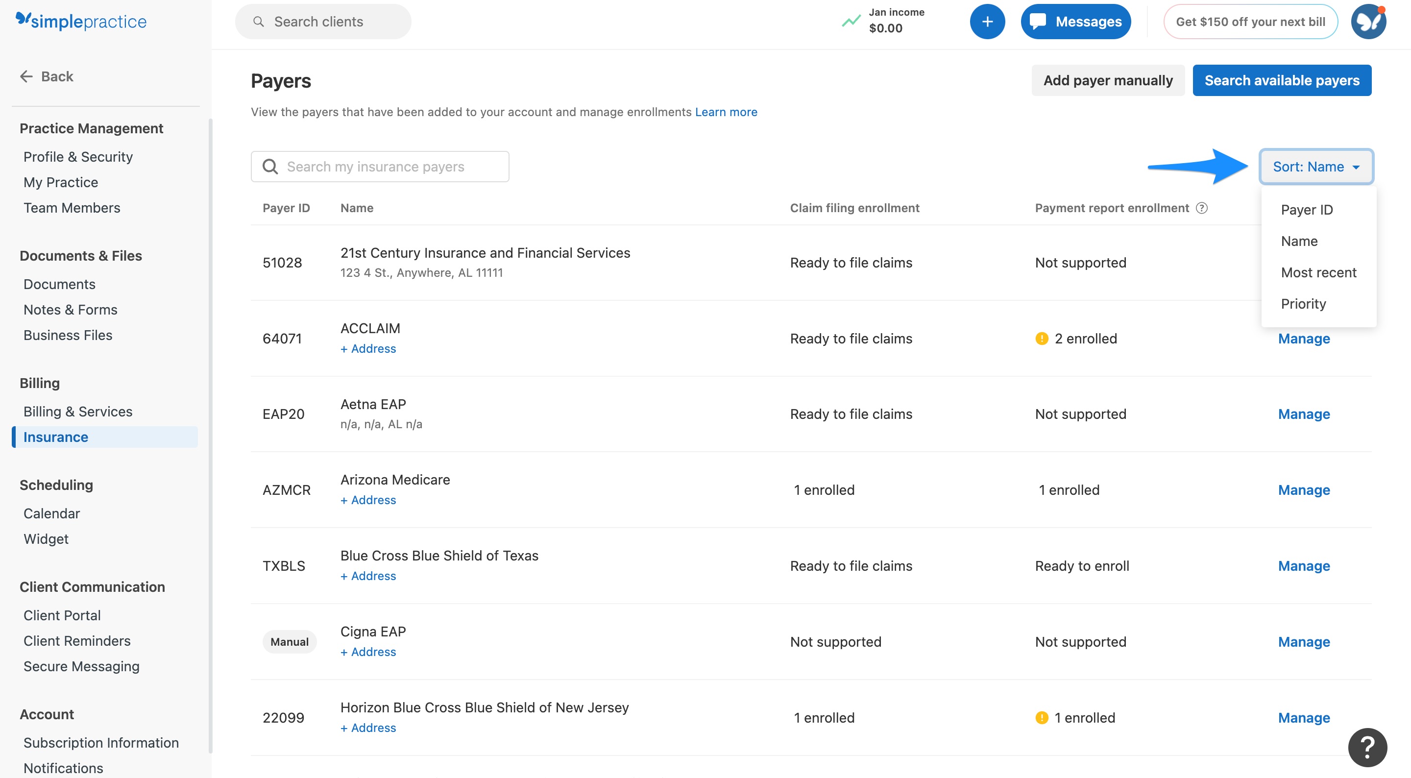Choose Most recent sort option
Image resolution: width=1411 pixels, height=778 pixels.
(1318, 272)
